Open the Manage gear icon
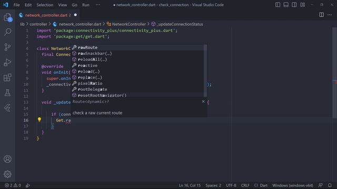Screen dimensions: 337x189 click(7, 174)
